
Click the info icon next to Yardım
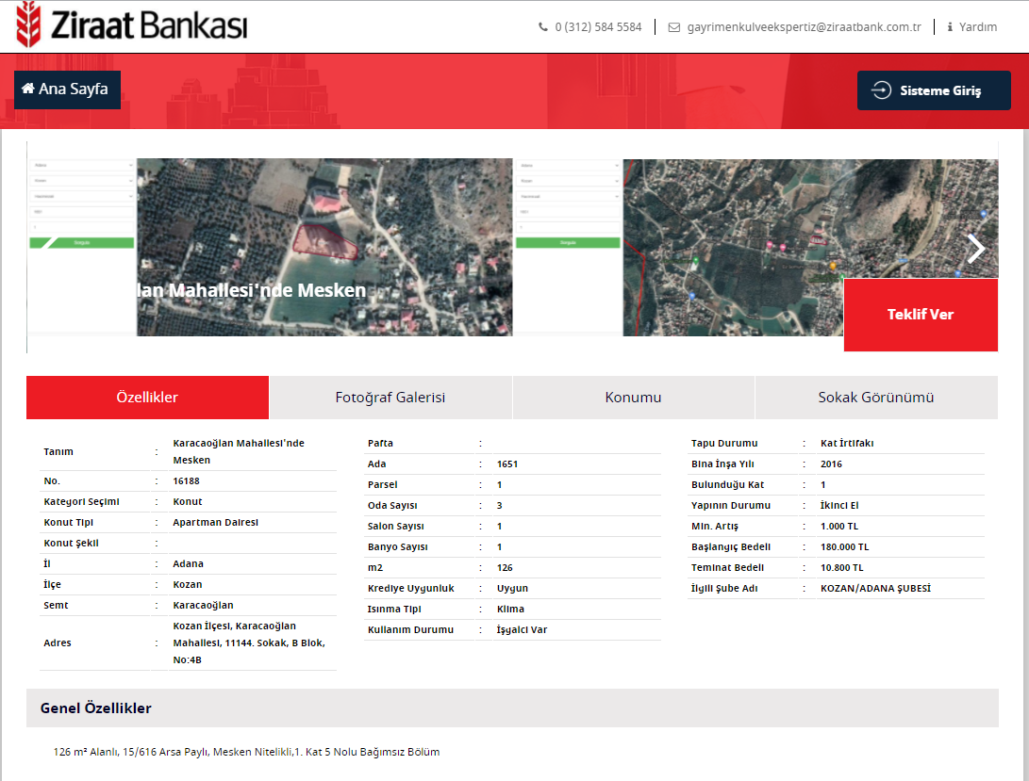coord(950,27)
